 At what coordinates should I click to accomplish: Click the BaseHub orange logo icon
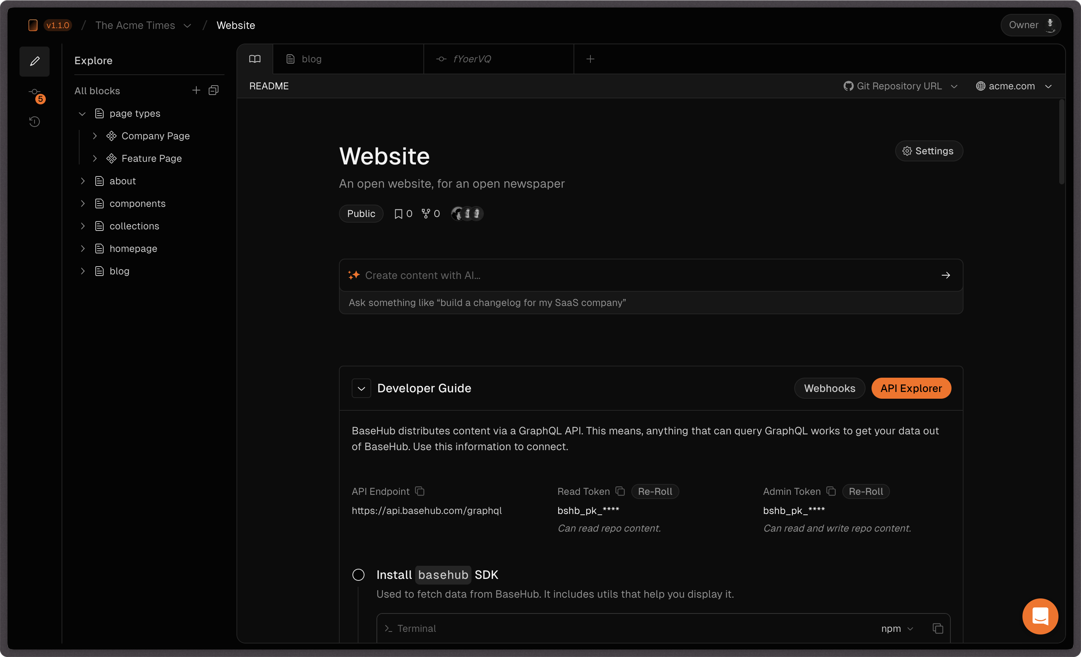[33, 25]
